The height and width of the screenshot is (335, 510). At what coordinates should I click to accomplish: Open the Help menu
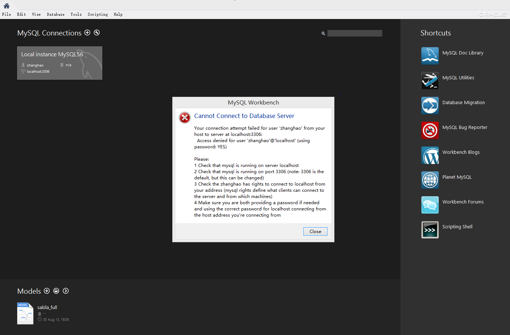click(118, 14)
